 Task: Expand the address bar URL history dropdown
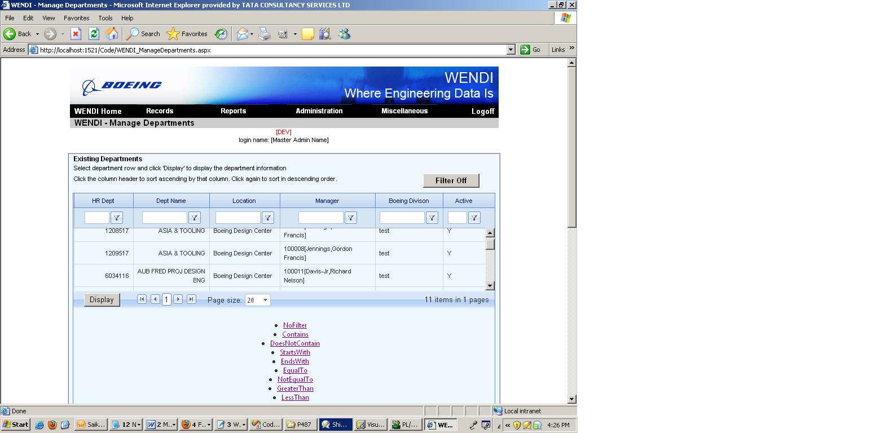point(511,50)
